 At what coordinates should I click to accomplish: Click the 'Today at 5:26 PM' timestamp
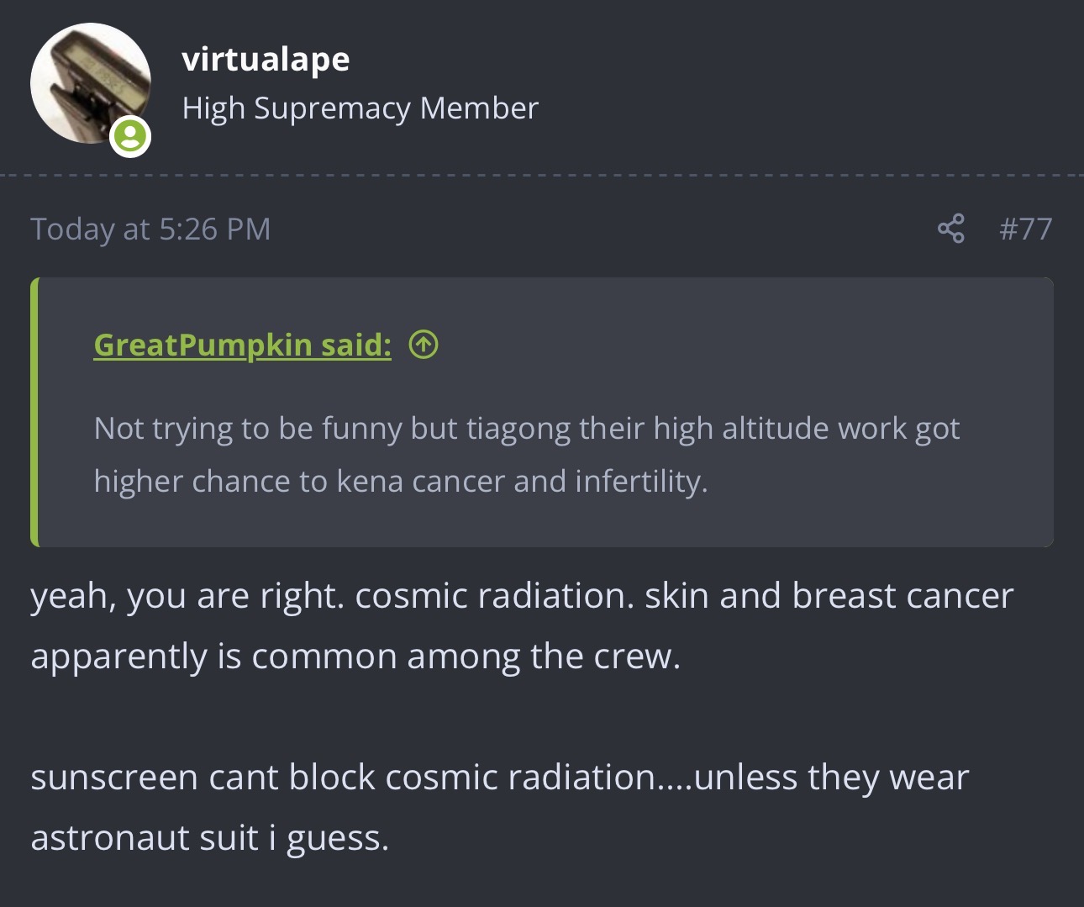(151, 229)
